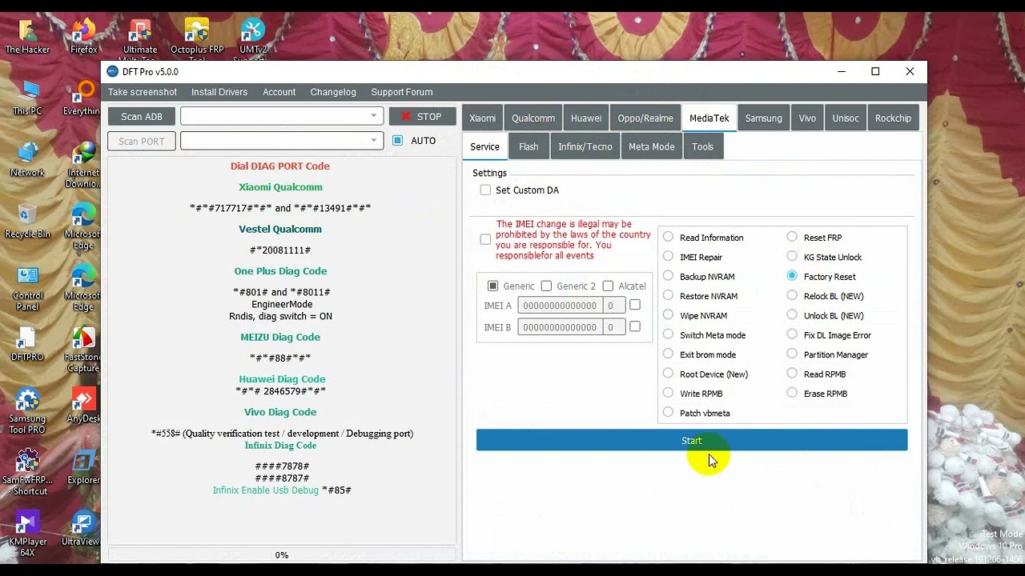This screenshot has height=576, width=1025.
Task: Choose the Restore NVRAM radio button
Action: [x=668, y=295]
